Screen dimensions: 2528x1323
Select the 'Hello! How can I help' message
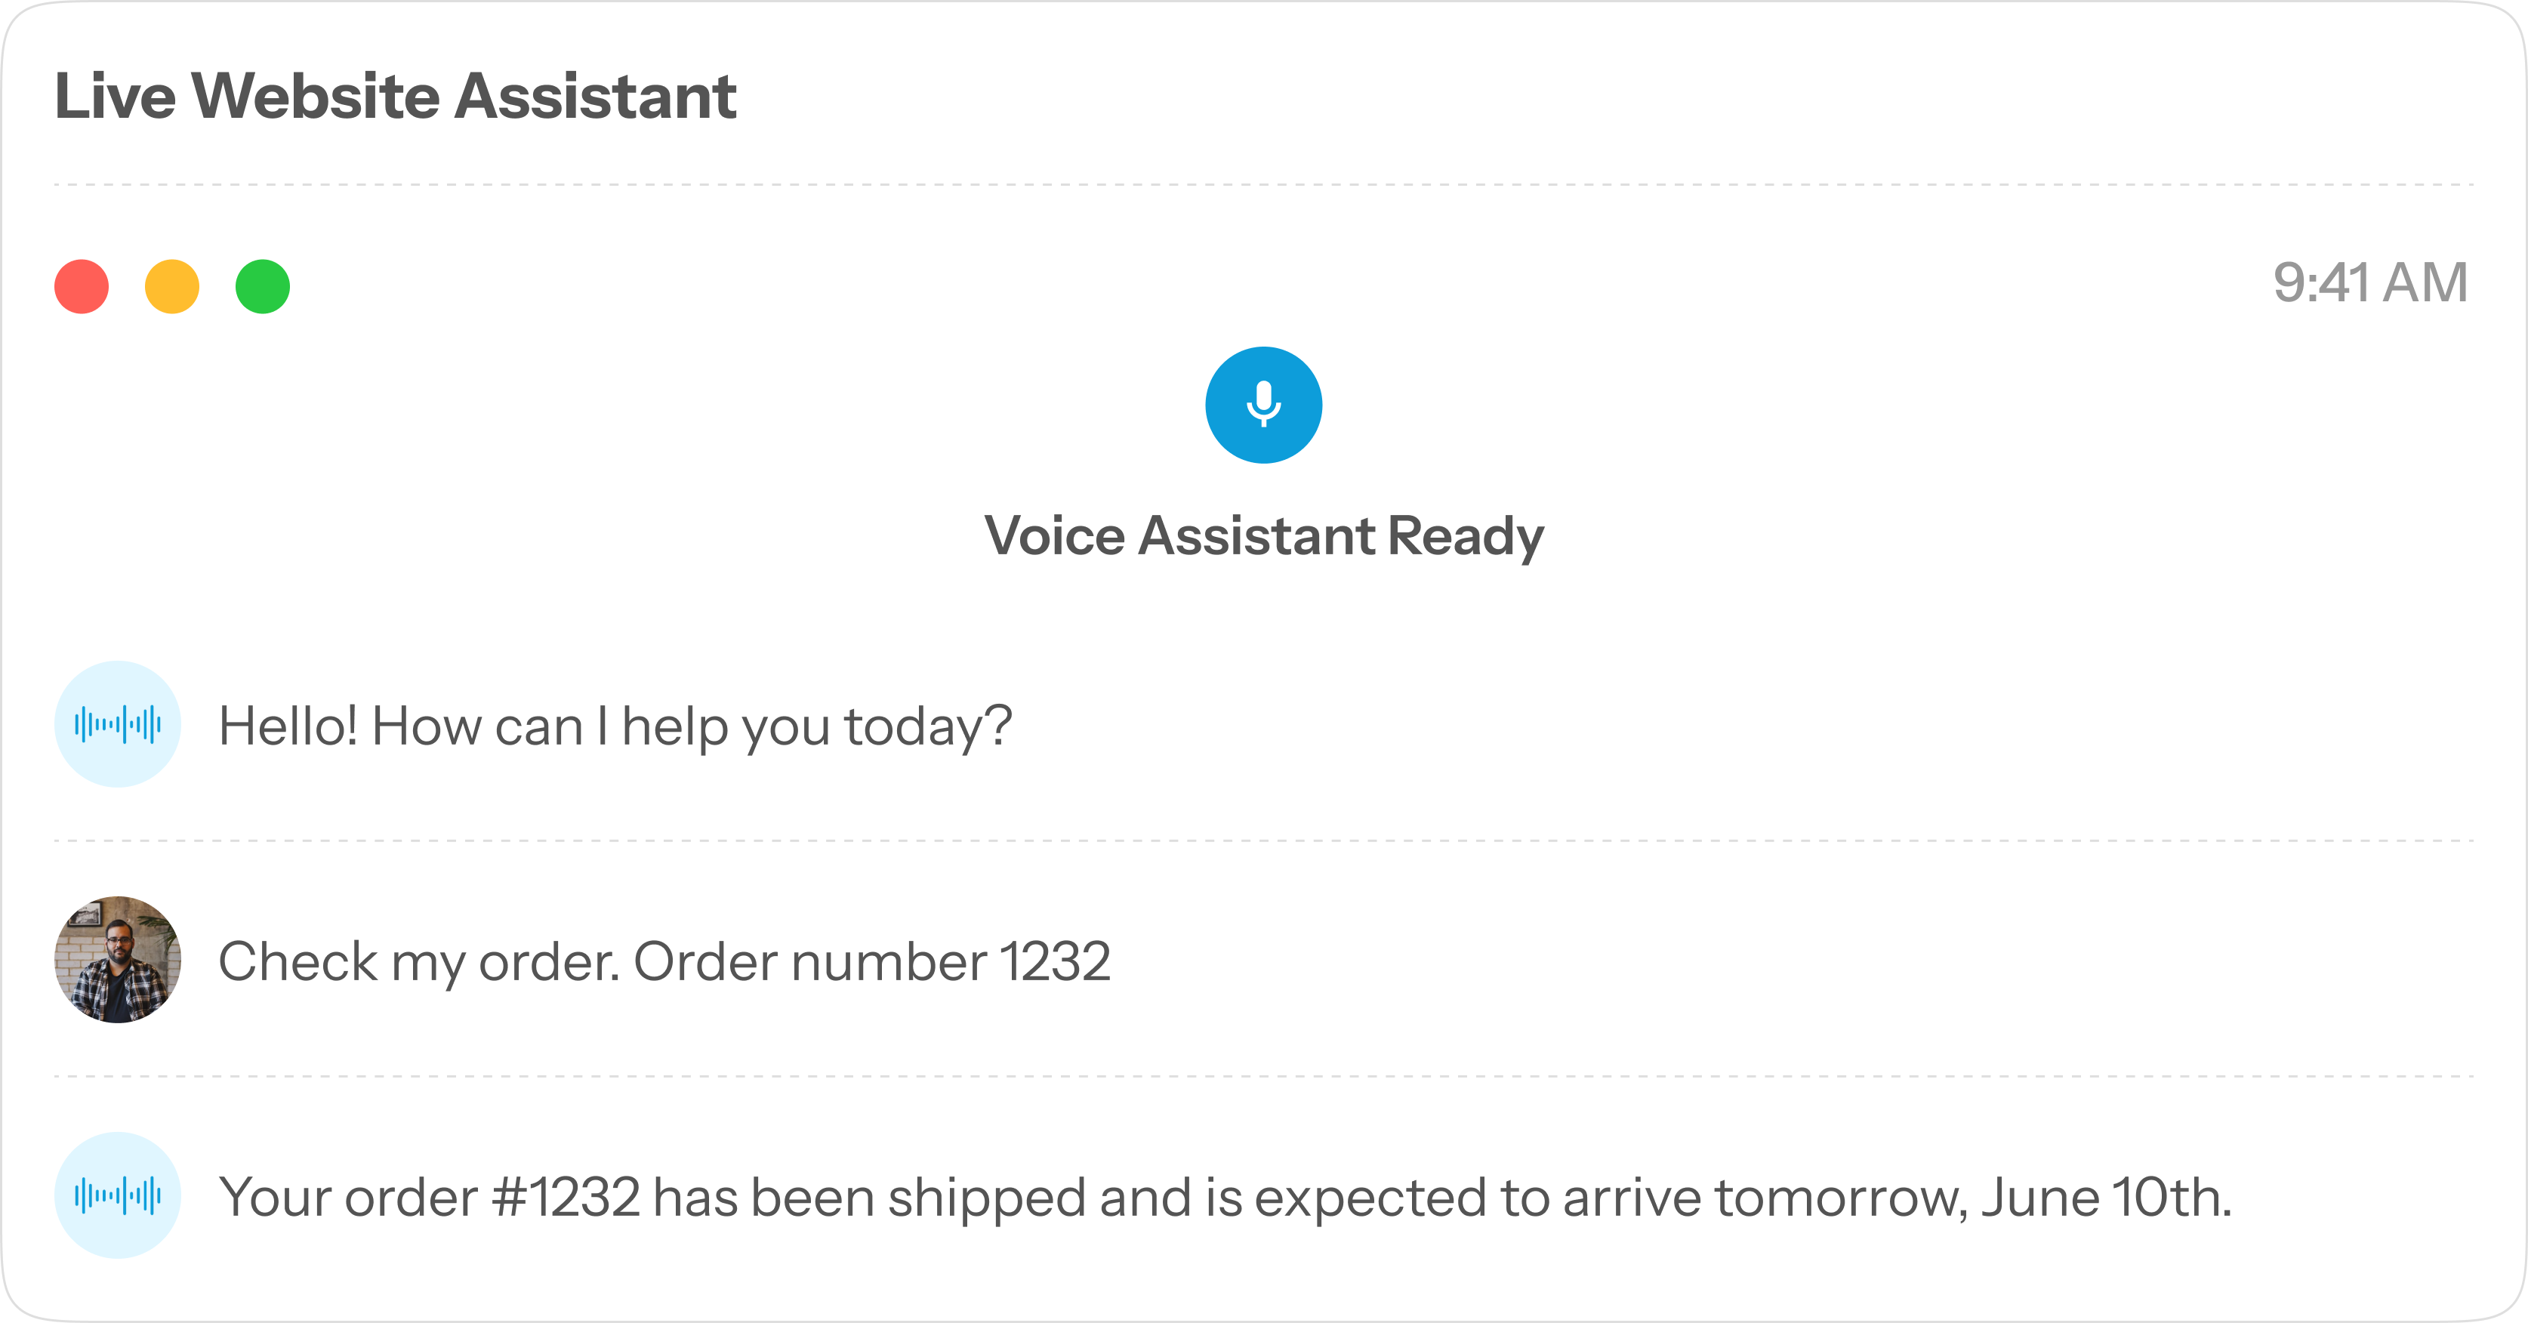(615, 726)
